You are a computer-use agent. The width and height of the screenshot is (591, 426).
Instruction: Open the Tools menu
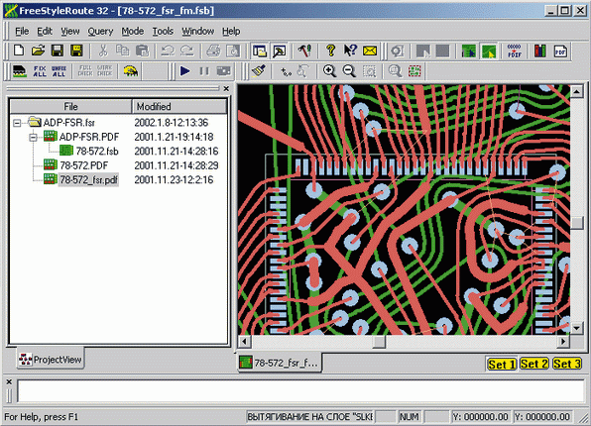163,32
